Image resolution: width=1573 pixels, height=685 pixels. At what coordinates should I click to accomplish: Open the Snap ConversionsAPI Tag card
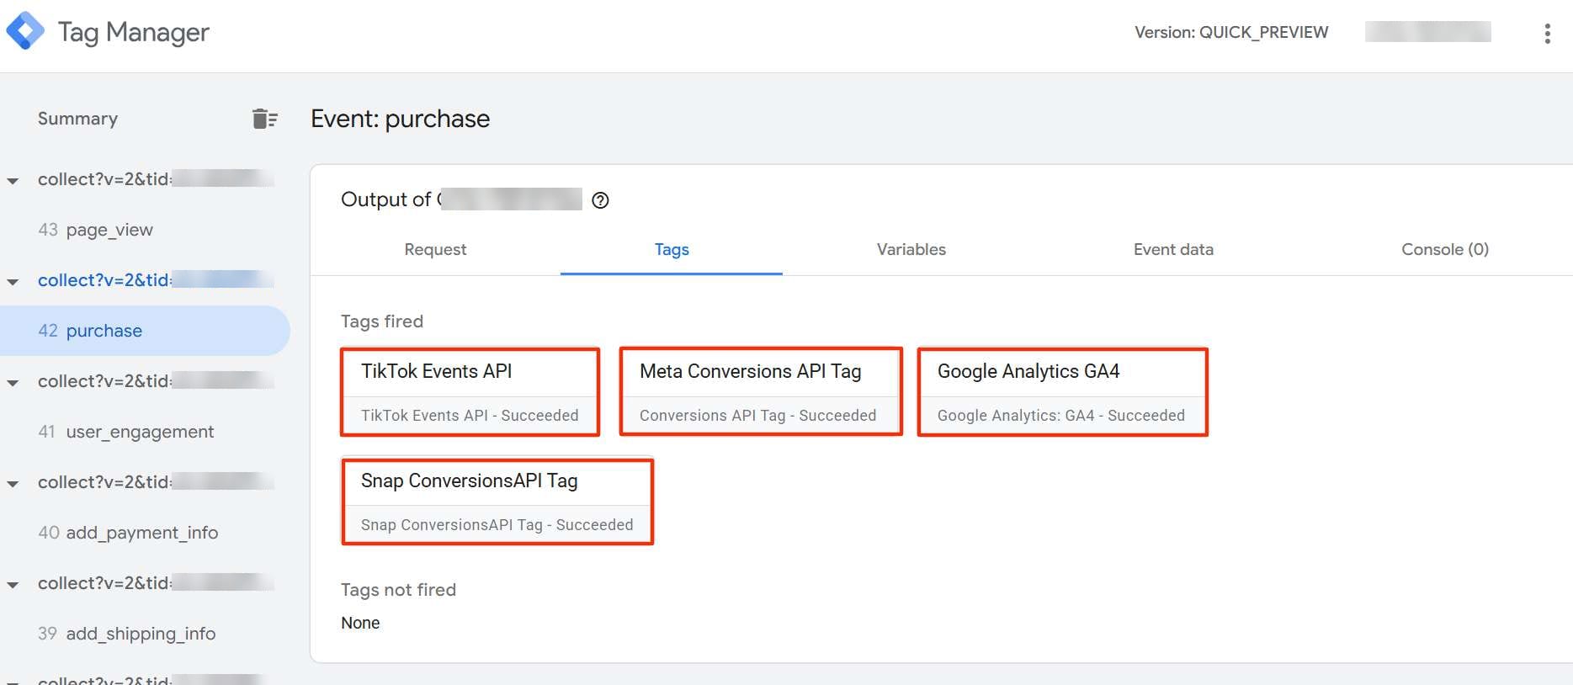[497, 502]
